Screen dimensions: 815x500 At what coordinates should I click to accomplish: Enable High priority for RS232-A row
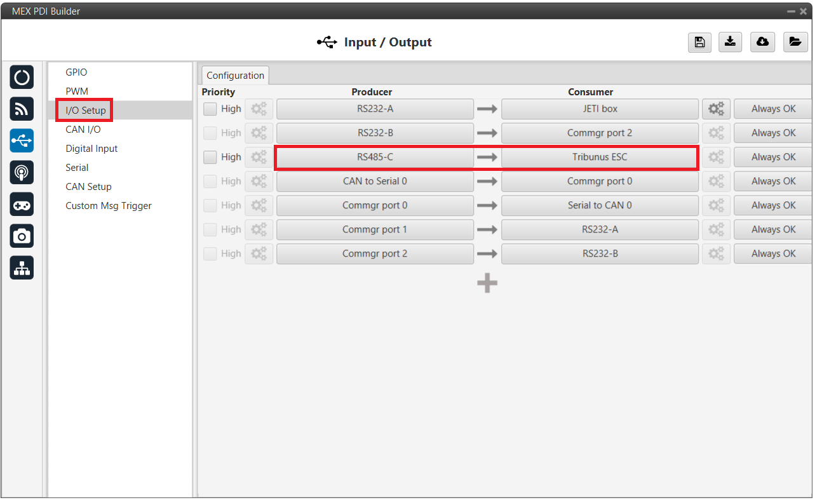[x=210, y=109]
